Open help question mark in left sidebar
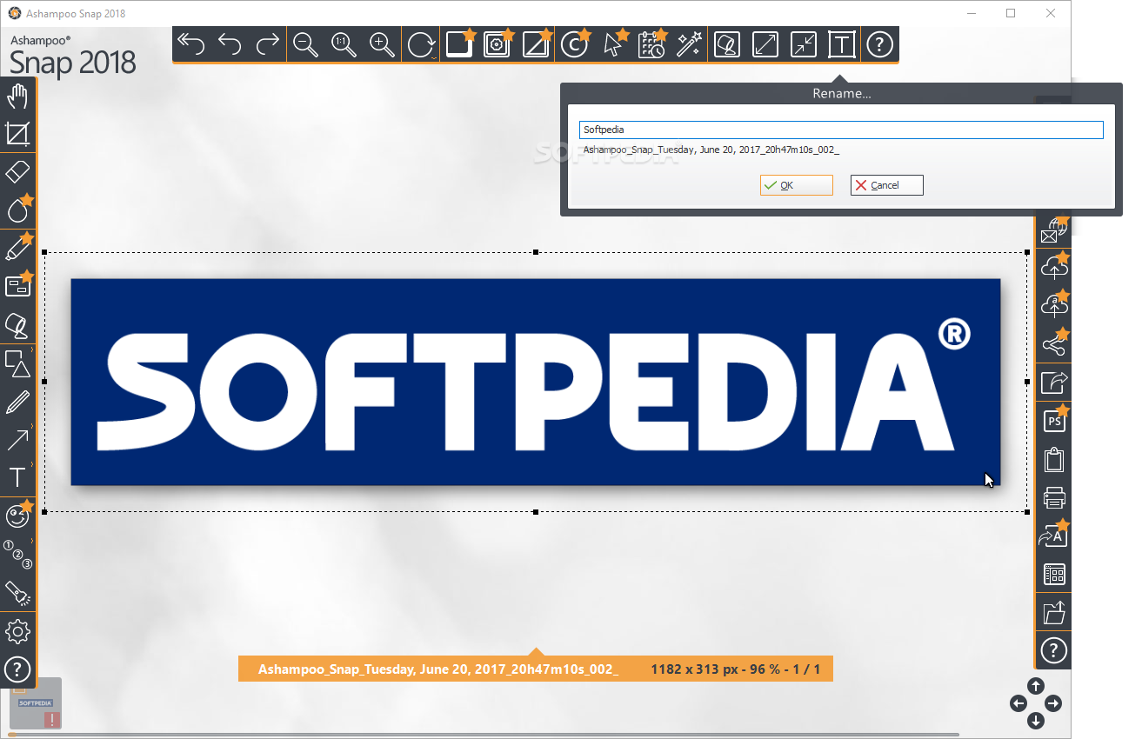Viewport: 1142px width, 739px height. [x=17, y=669]
